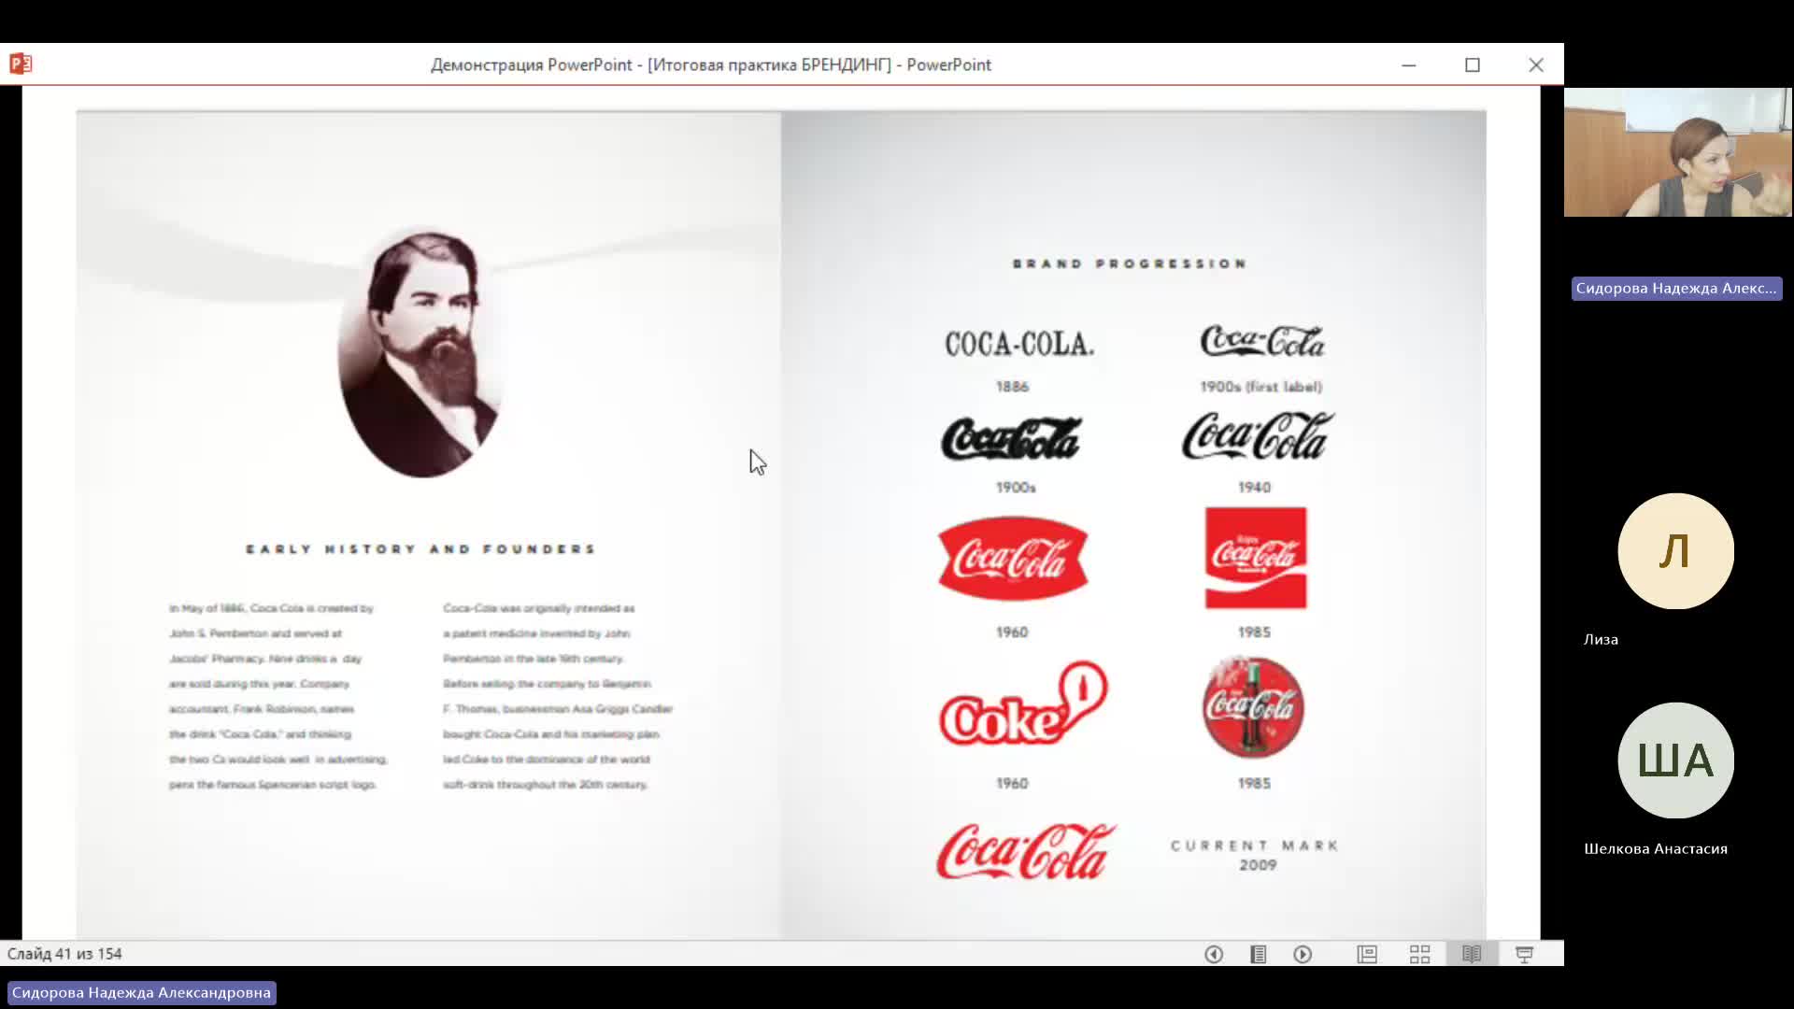Click the PowerPoint app icon in the title bar
The height and width of the screenshot is (1009, 1794).
[21, 64]
